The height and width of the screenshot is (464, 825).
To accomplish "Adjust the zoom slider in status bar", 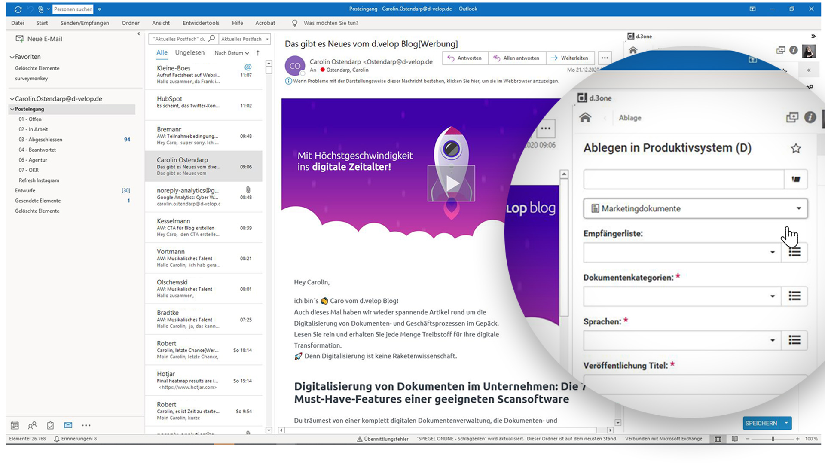I will [773, 439].
